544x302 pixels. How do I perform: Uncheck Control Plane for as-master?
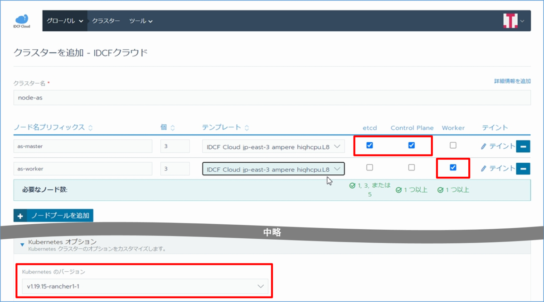pos(412,146)
